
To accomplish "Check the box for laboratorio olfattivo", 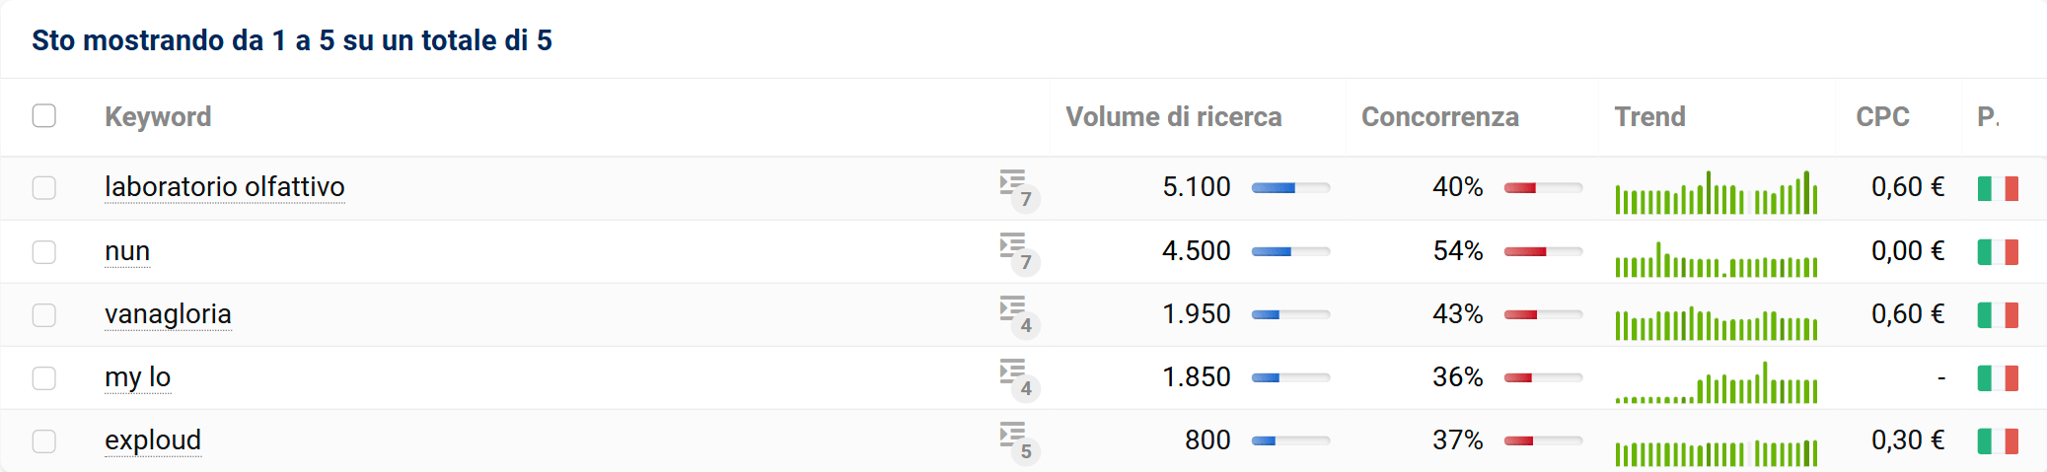I will [44, 188].
